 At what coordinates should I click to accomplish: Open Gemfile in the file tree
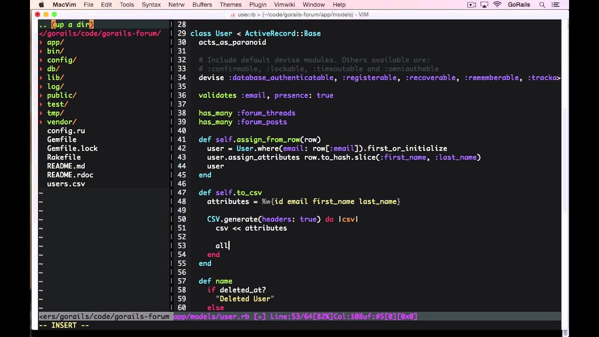click(62, 139)
